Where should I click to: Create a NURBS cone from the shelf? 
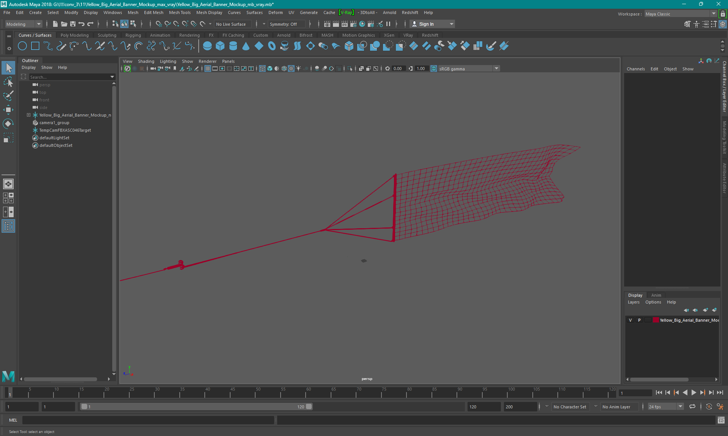click(246, 46)
